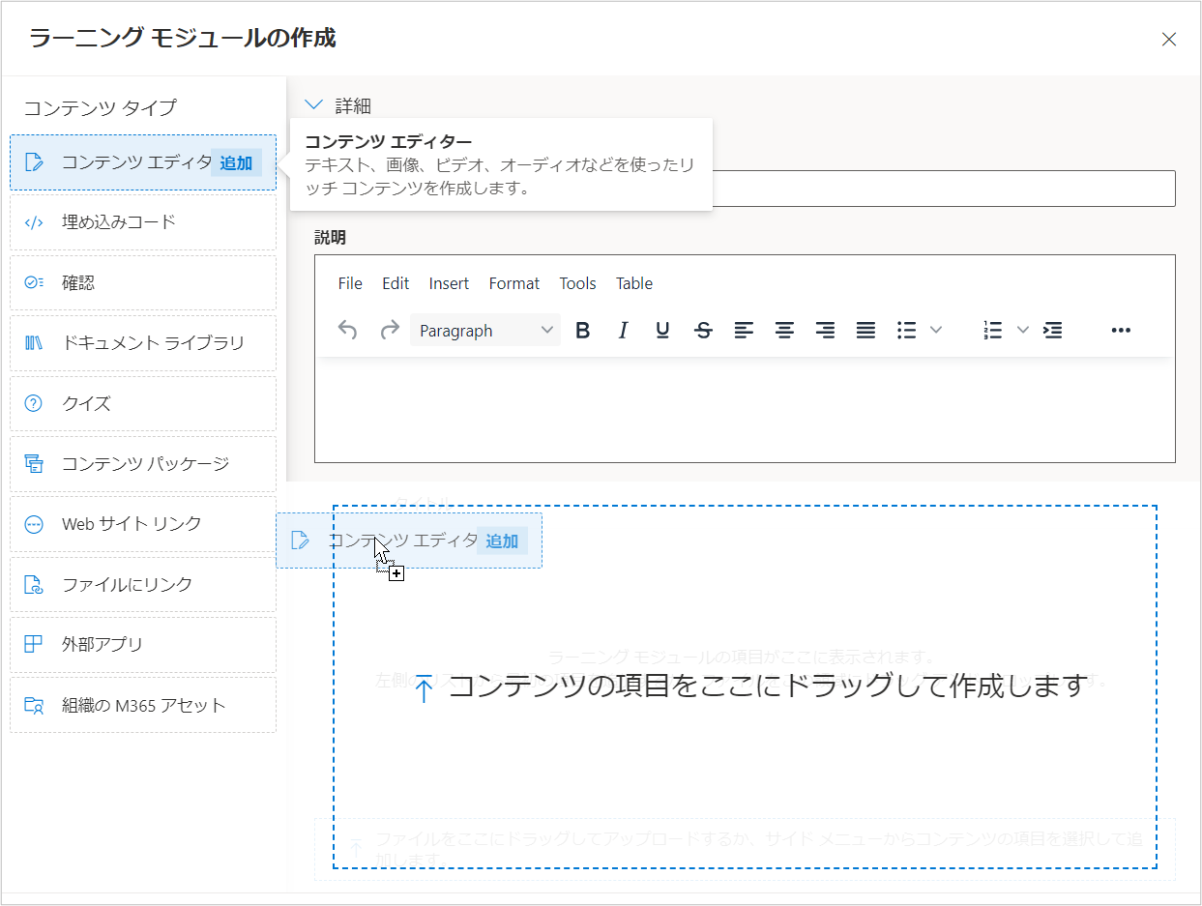
Task: Insert a numbered list
Action: pos(992,331)
